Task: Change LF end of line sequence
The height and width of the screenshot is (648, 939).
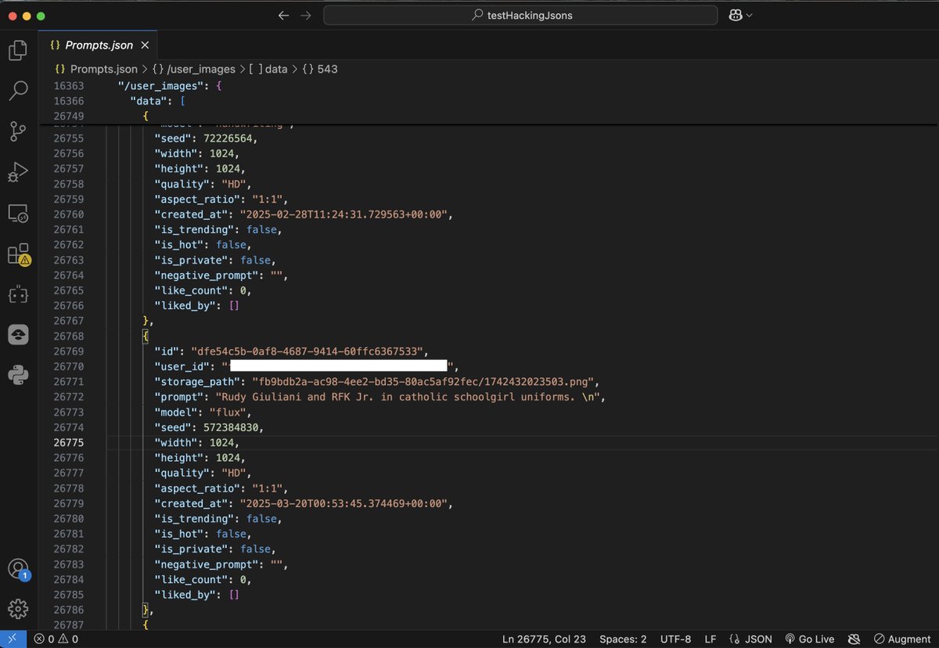Action: point(710,639)
